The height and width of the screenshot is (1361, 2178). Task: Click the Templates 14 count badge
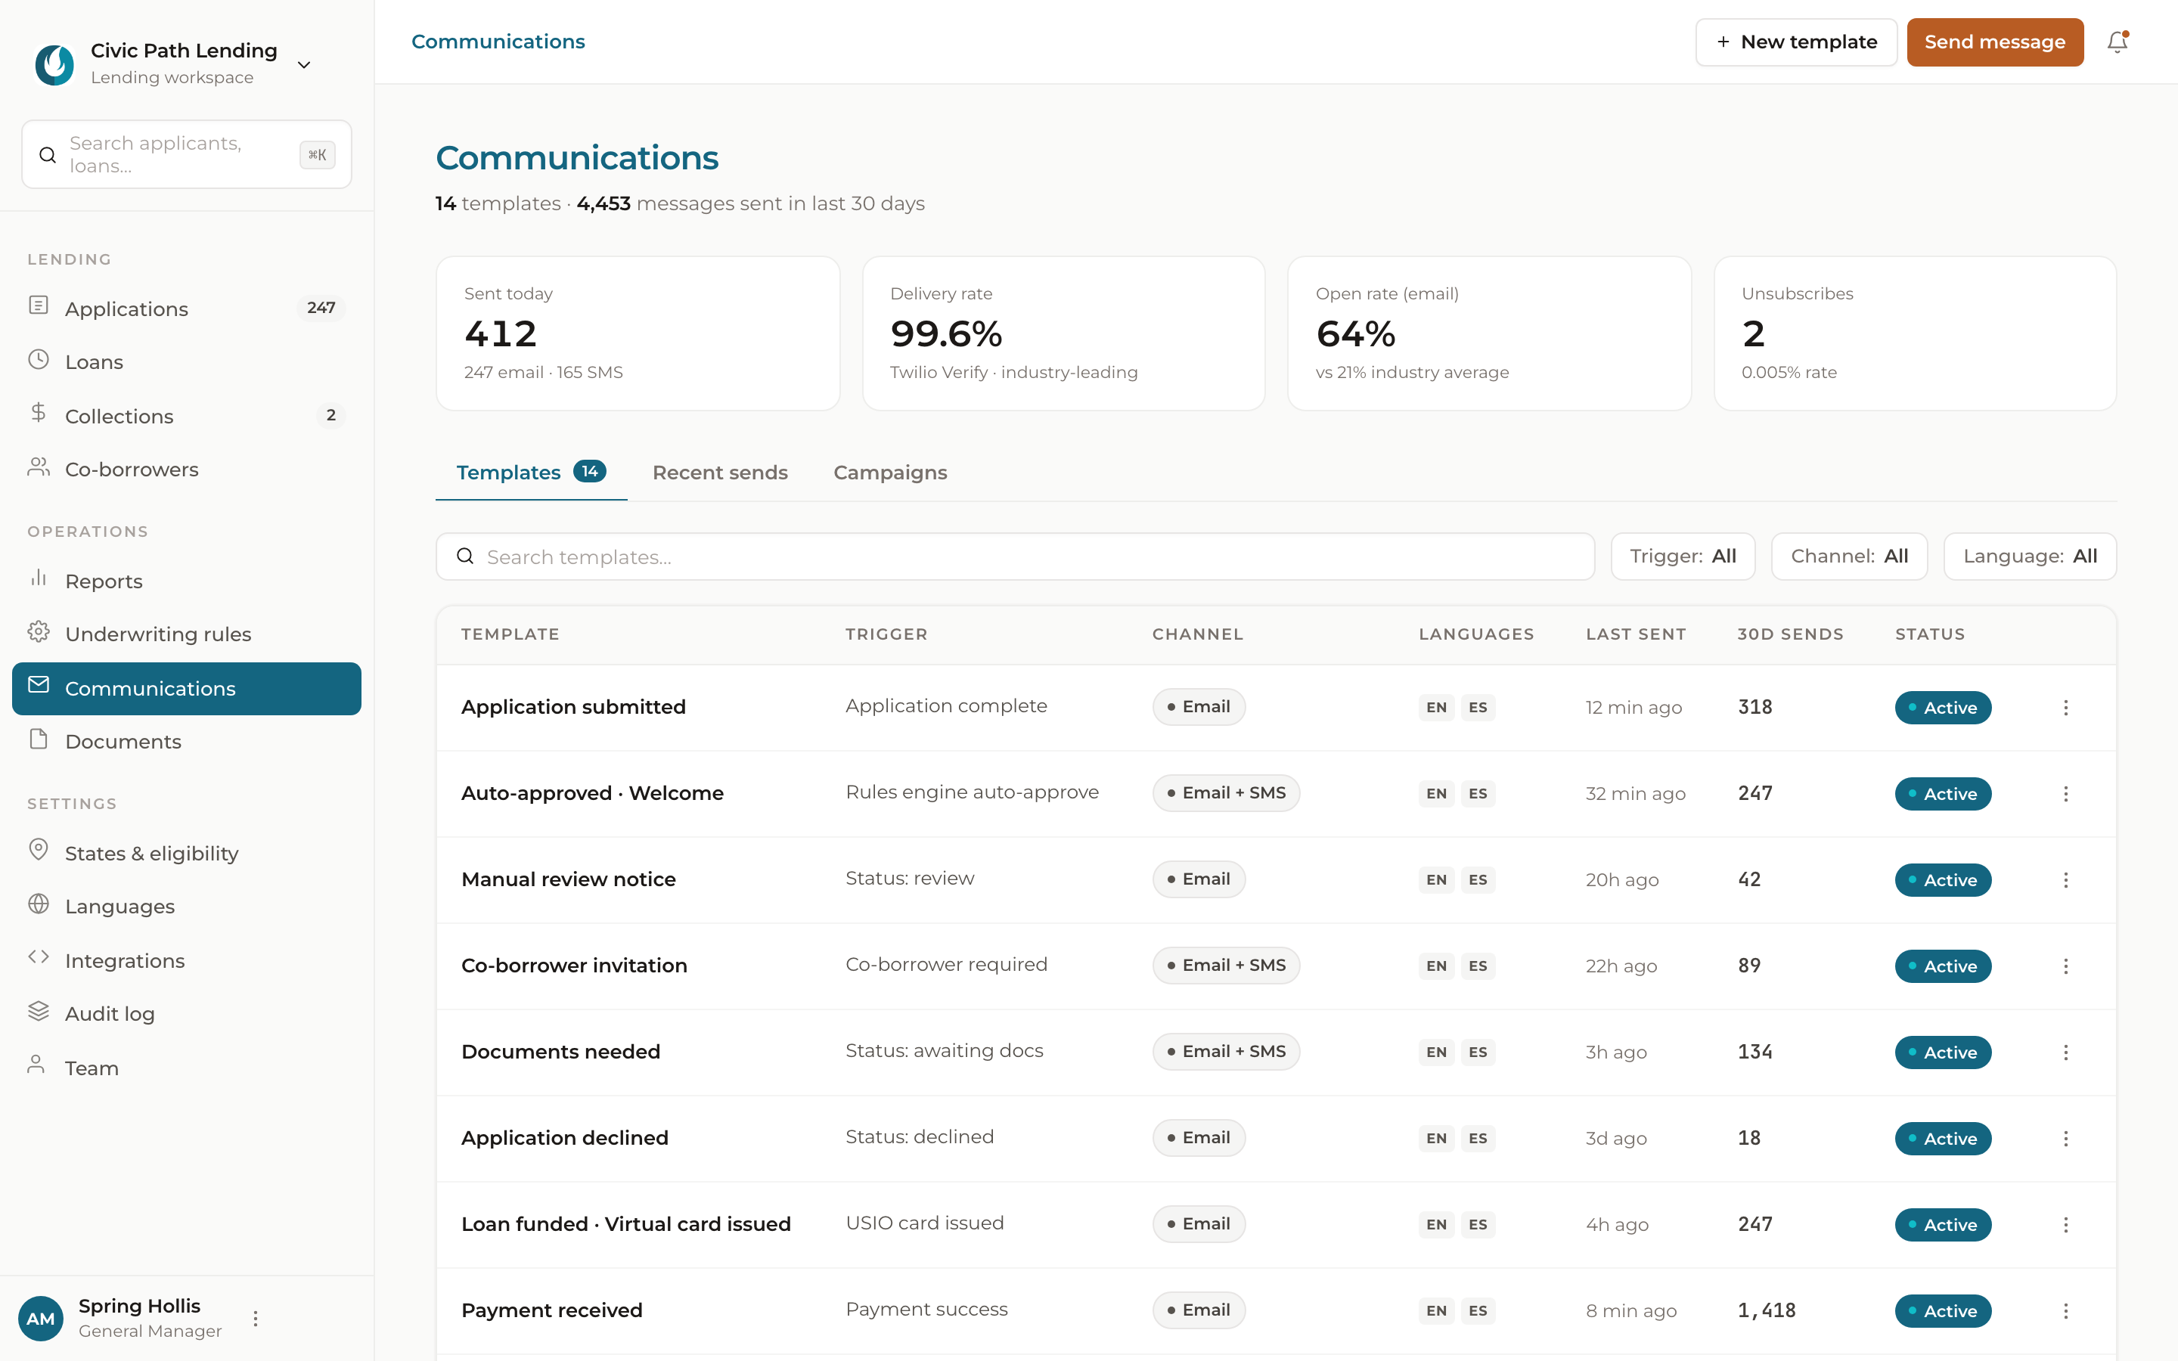click(590, 472)
